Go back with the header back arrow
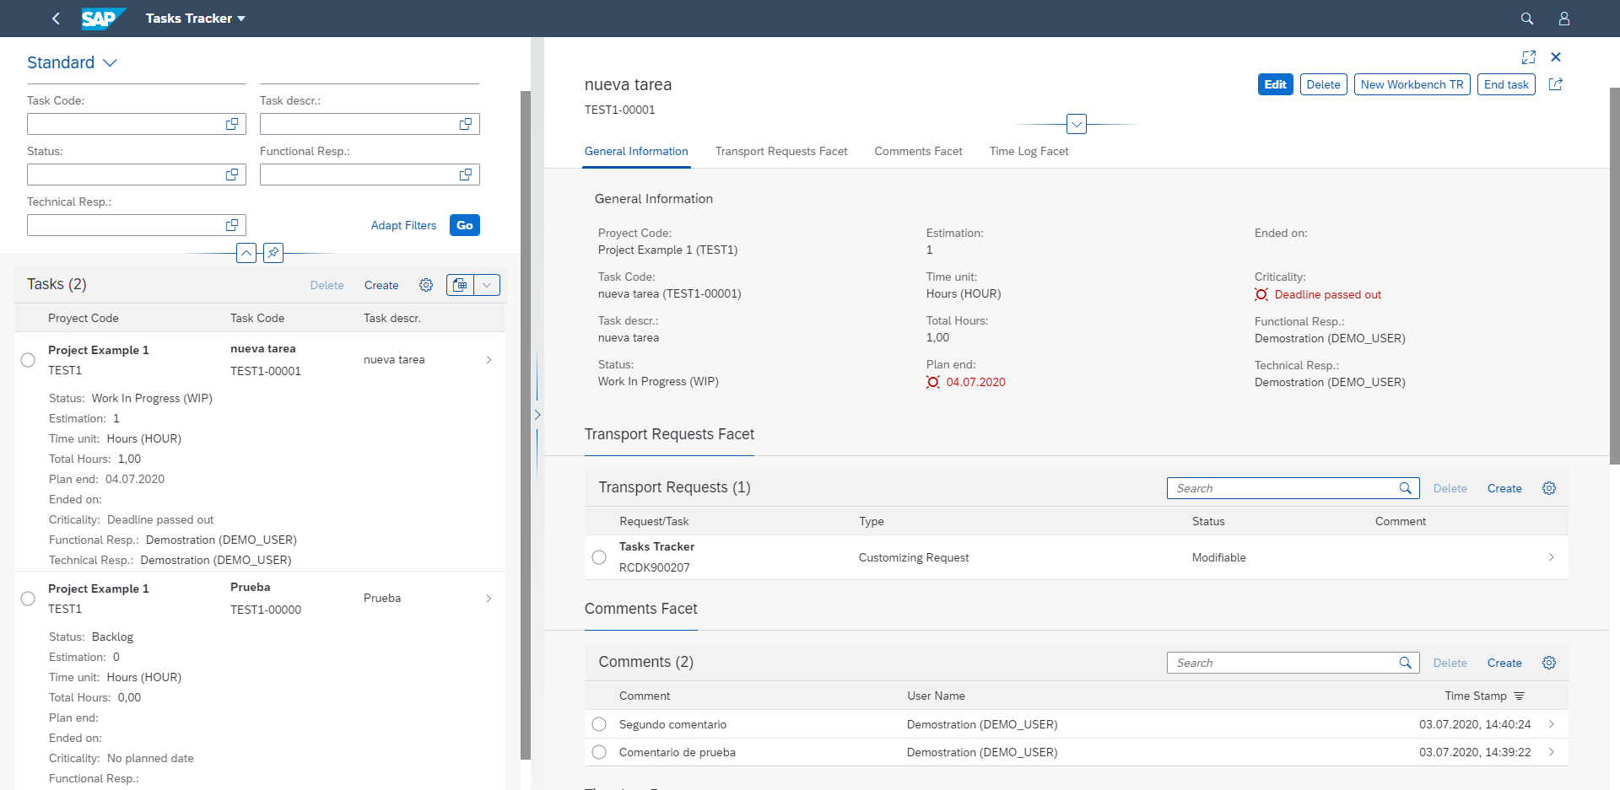 pos(56,19)
